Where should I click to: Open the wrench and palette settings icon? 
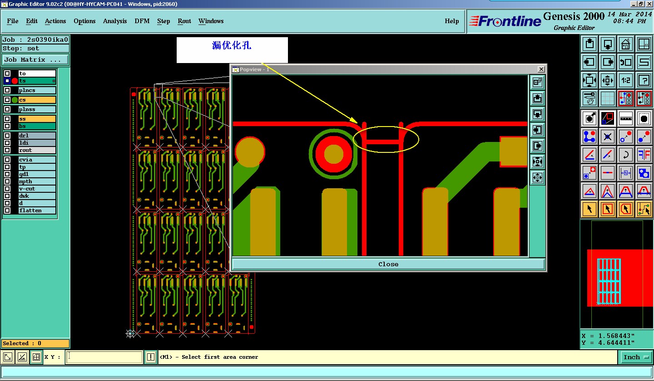pos(590,98)
